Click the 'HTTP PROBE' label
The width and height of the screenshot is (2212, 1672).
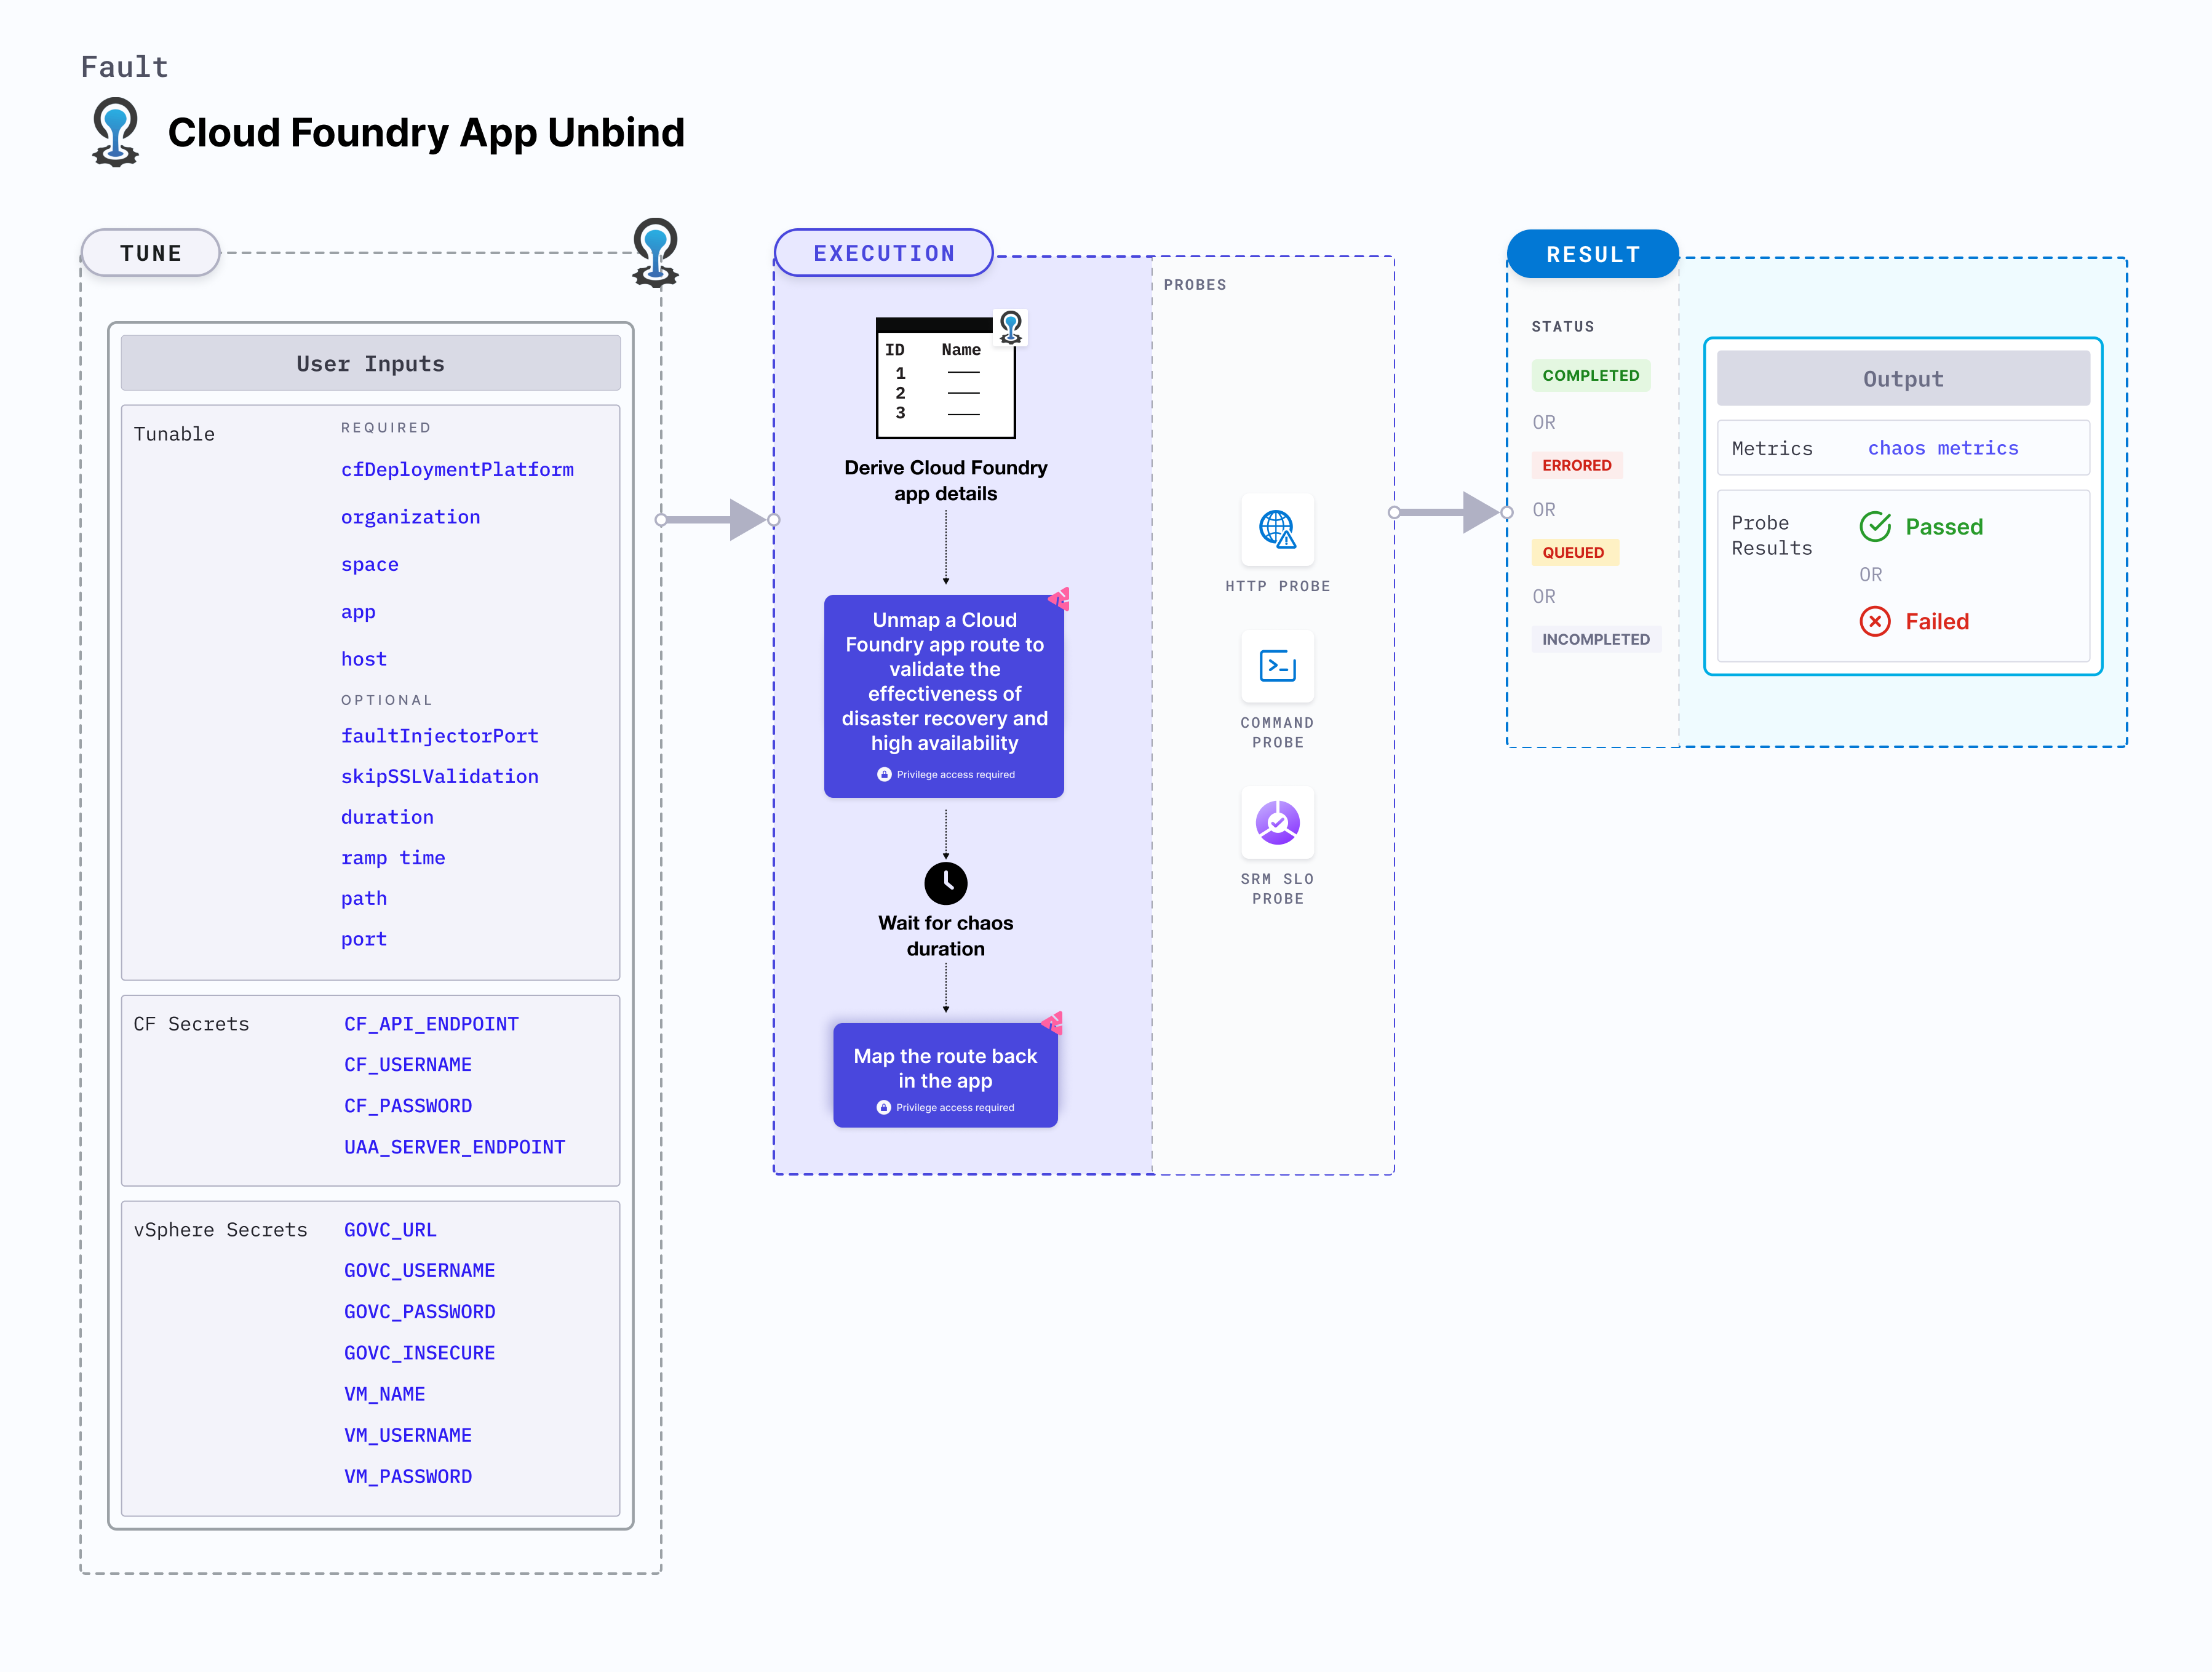[1277, 586]
